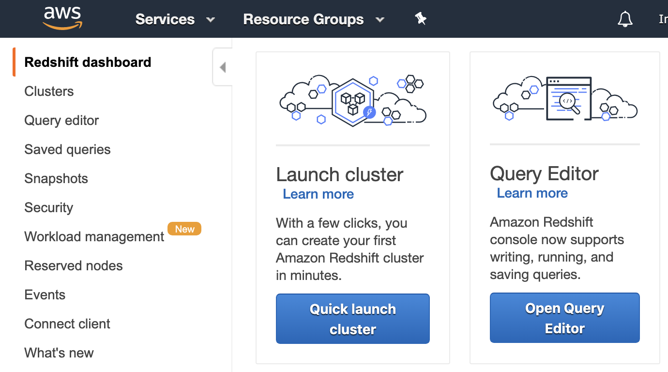Image resolution: width=668 pixels, height=372 pixels.
Task: Open the notifications bell icon
Action: (x=625, y=19)
